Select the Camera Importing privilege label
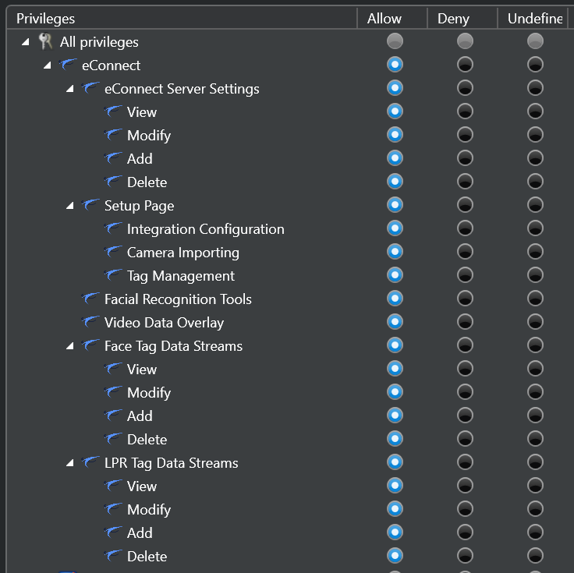The image size is (574, 573). [x=182, y=253]
